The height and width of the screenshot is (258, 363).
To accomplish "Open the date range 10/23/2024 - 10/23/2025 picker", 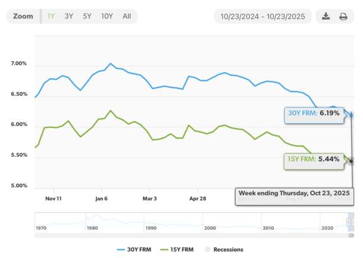I will point(262,16).
